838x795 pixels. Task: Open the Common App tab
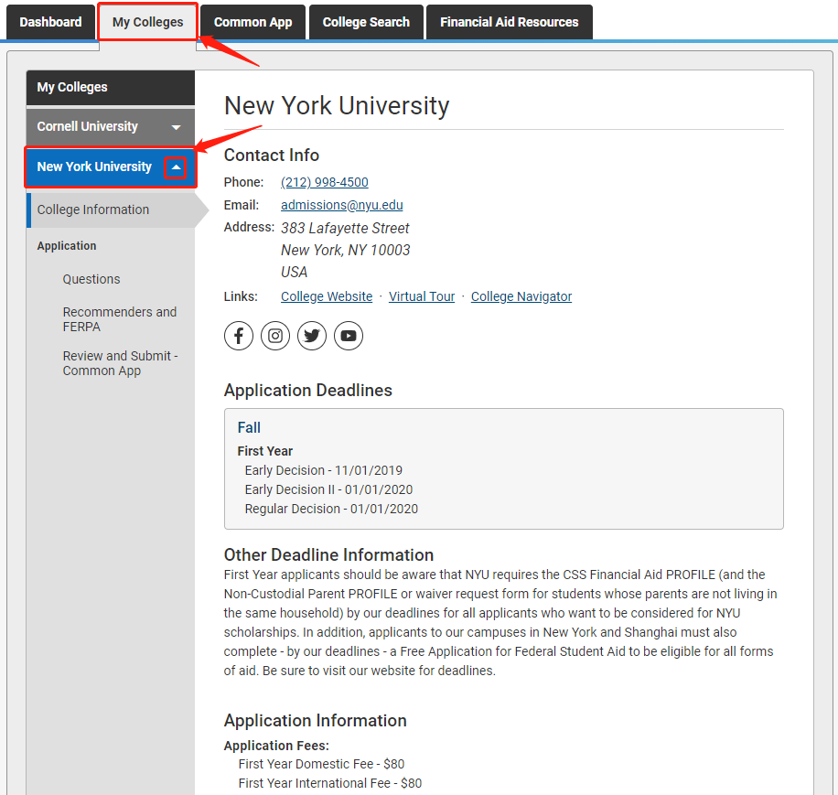252,21
